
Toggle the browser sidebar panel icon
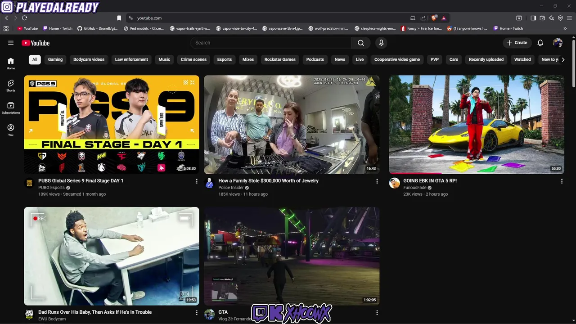click(x=533, y=18)
